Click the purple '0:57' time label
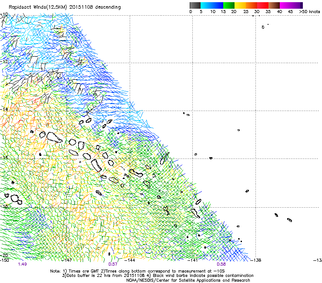 [x=113, y=264]
